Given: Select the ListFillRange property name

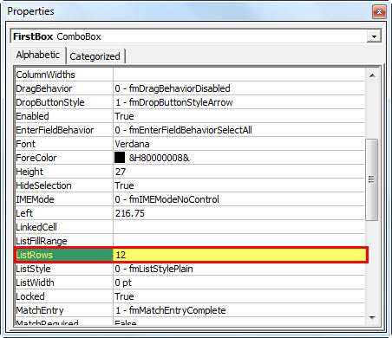Looking at the screenshot, I should pos(42,241).
